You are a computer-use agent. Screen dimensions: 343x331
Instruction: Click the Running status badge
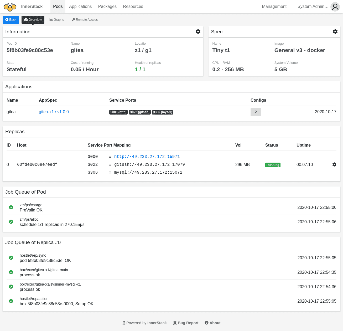tap(273, 165)
